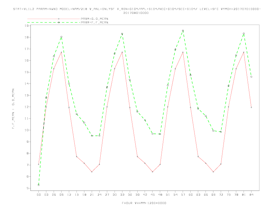Click y-axis tick label 17

(x=27, y=49)
